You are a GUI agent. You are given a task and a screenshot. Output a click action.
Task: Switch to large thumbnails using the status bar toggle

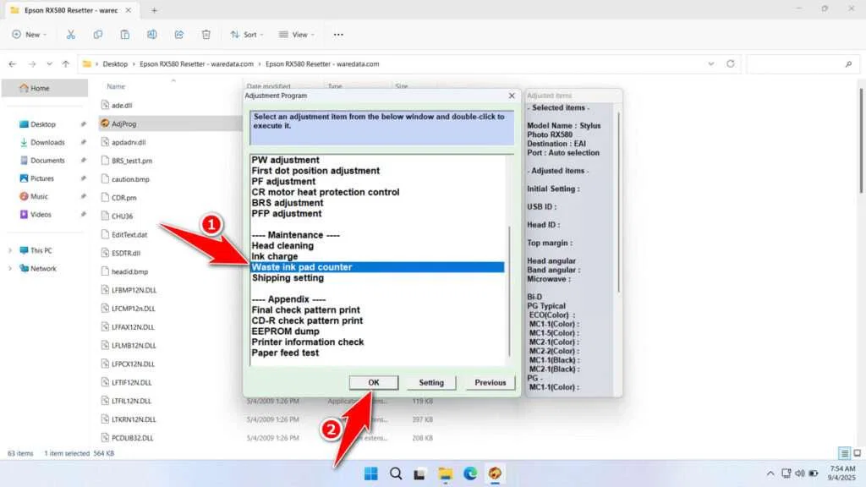[x=857, y=453]
